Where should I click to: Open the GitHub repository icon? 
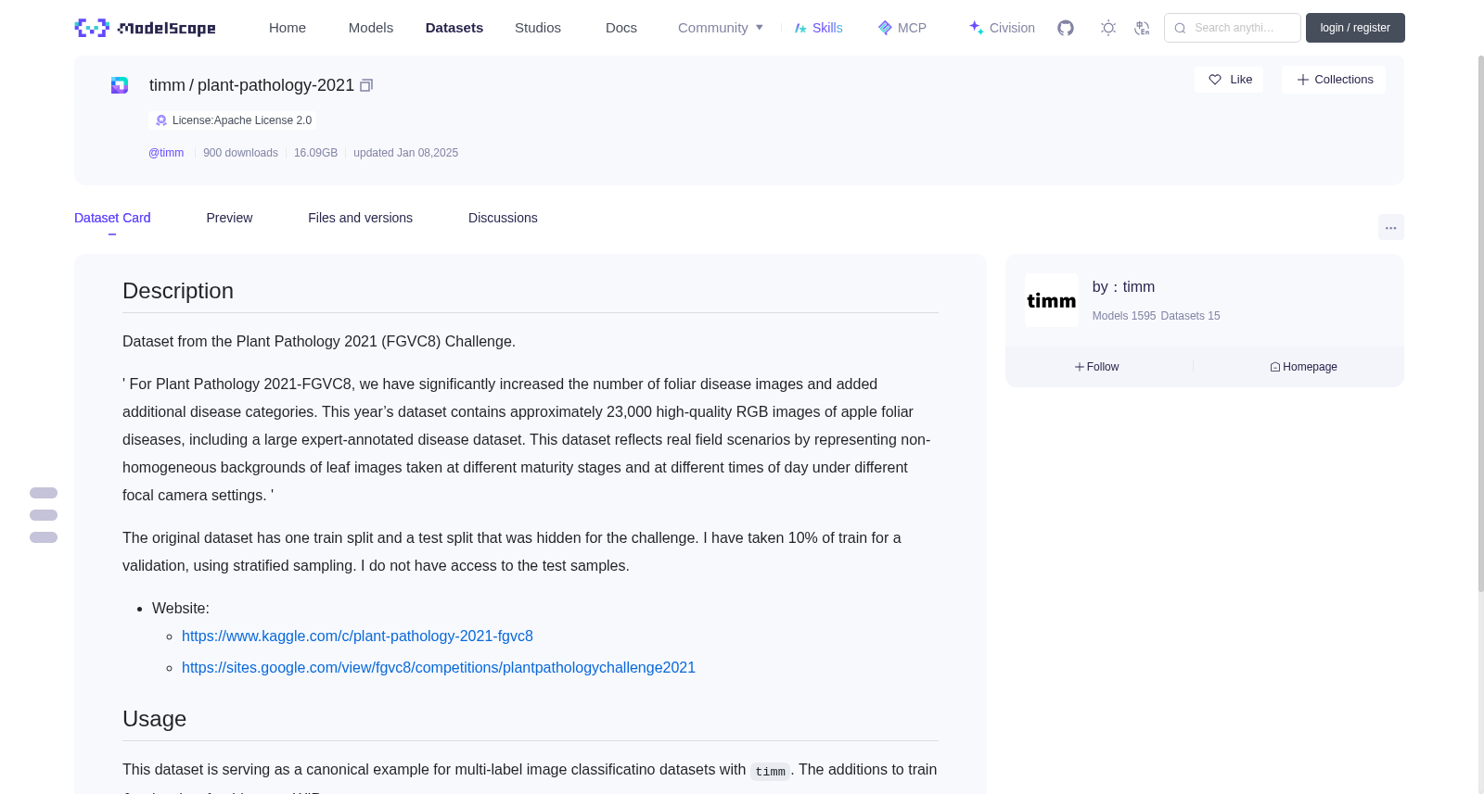coord(1066,28)
